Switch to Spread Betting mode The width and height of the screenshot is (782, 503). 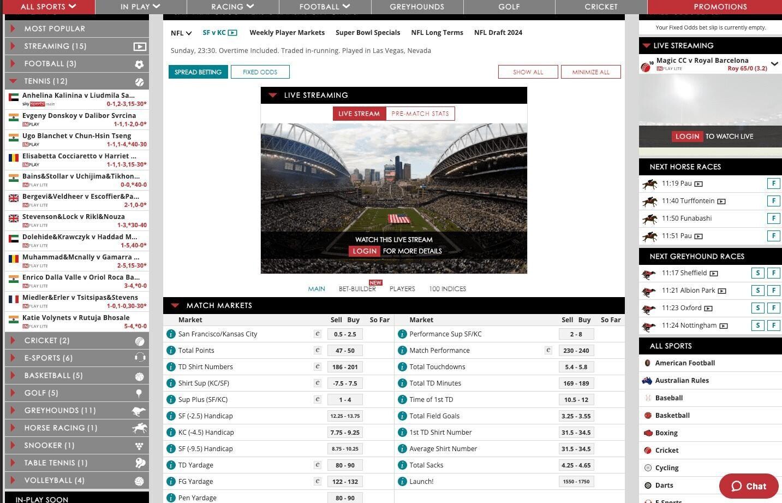198,72
